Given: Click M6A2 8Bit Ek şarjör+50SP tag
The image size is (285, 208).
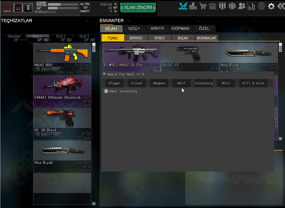Looking at the screenshot, I should click(48, 69).
